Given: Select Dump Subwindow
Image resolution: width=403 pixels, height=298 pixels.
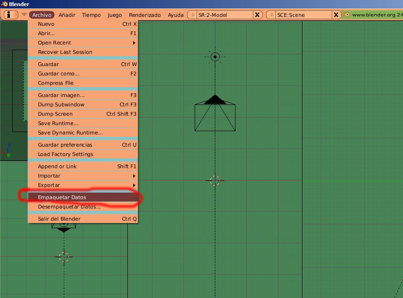Looking at the screenshot, I should click(83, 104).
